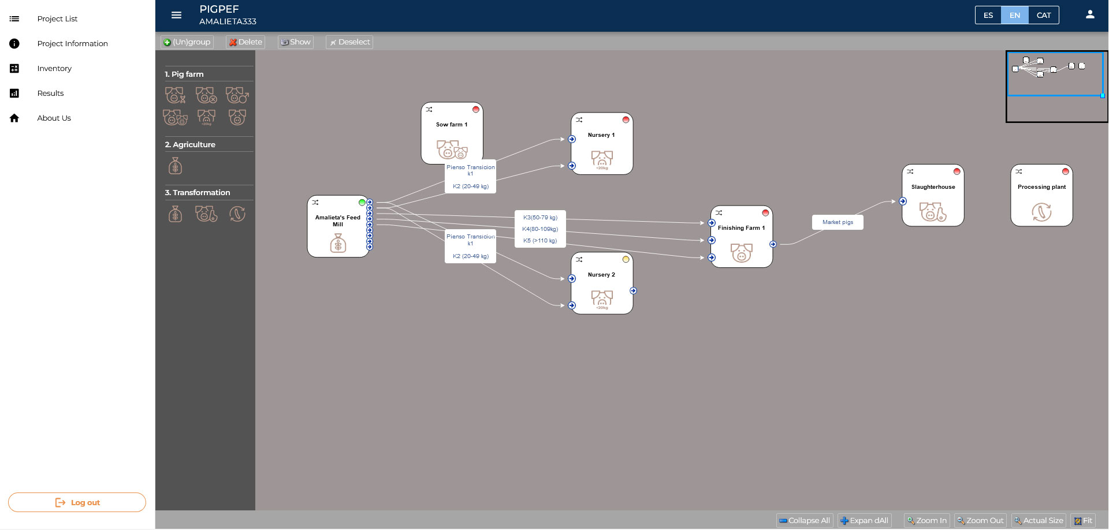Toggle the hamburger menu in header
The width and height of the screenshot is (1109, 530).
pos(177,15)
